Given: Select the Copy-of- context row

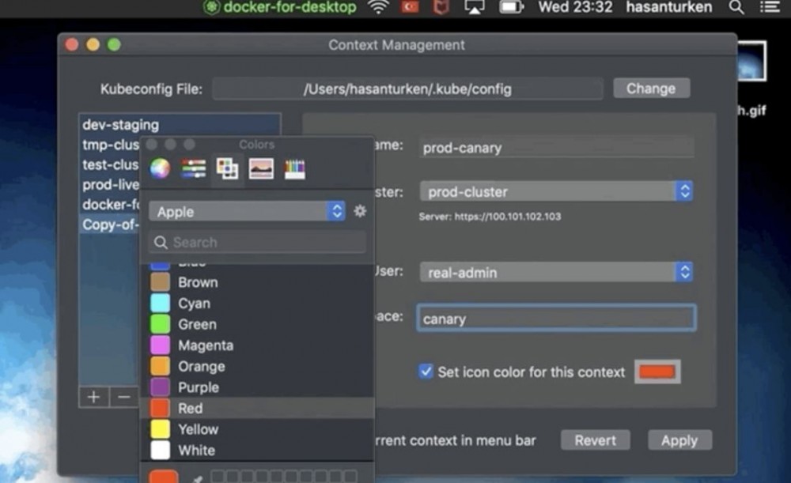Looking at the screenshot, I should coord(110,225).
